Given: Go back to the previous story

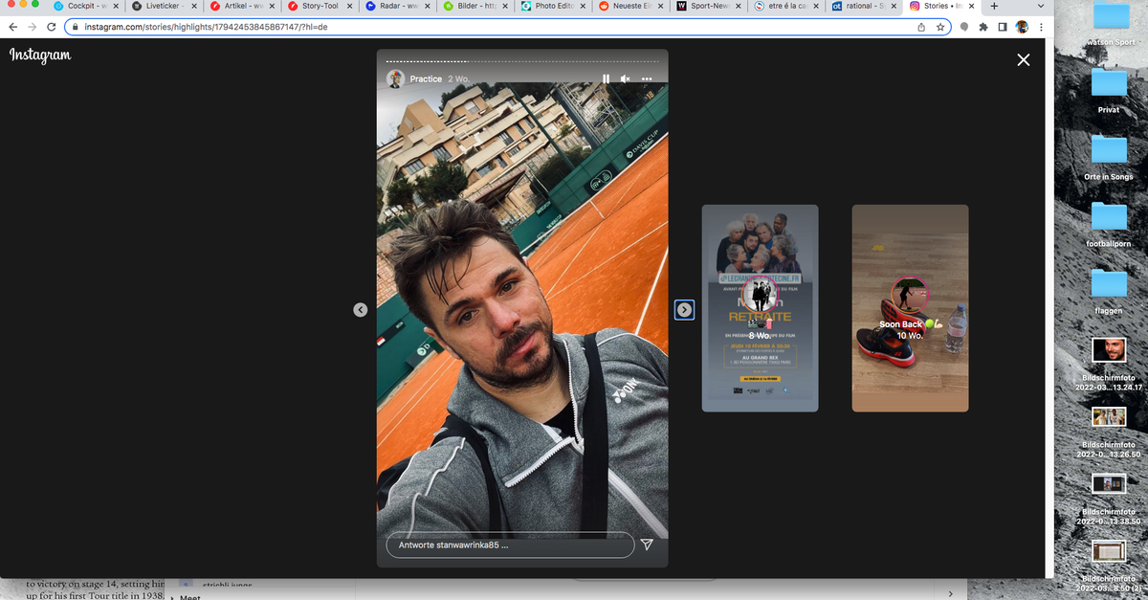Looking at the screenshot, I should [361, 310].
